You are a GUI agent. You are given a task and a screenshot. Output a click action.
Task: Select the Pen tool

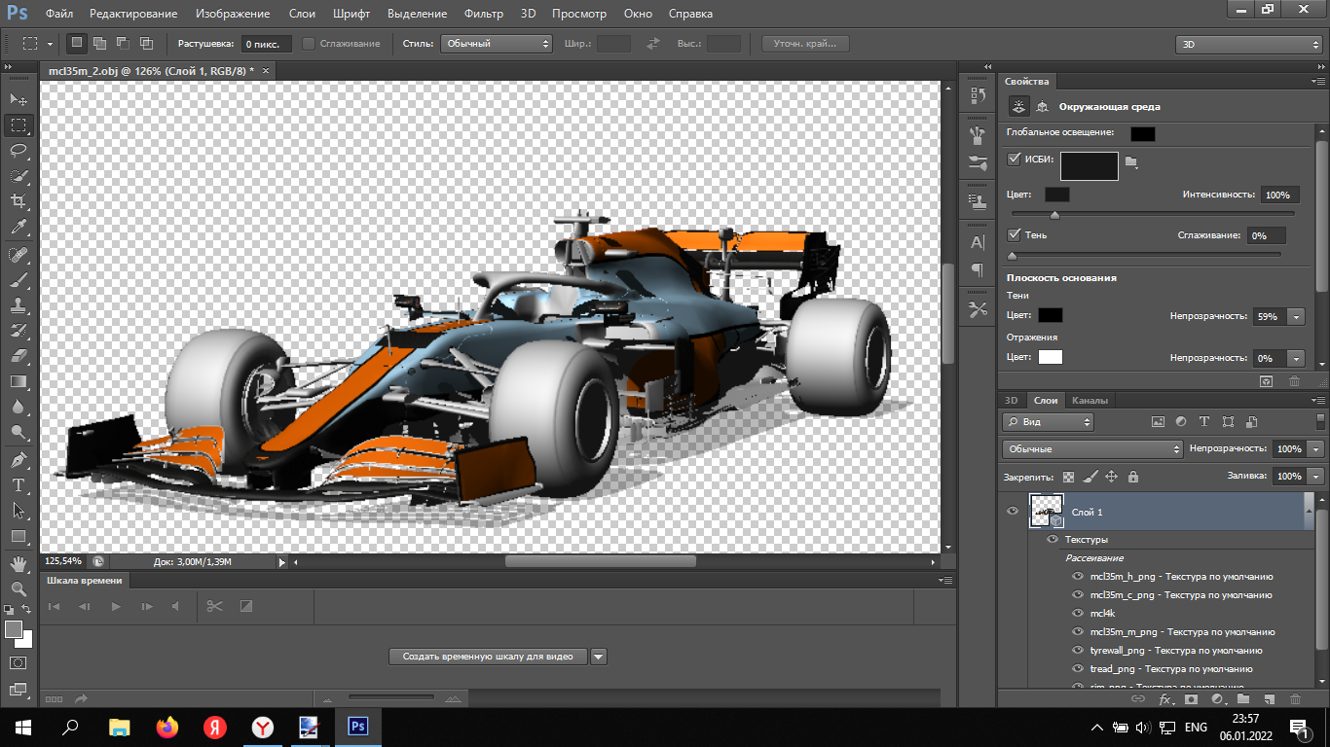coord(18,459)
